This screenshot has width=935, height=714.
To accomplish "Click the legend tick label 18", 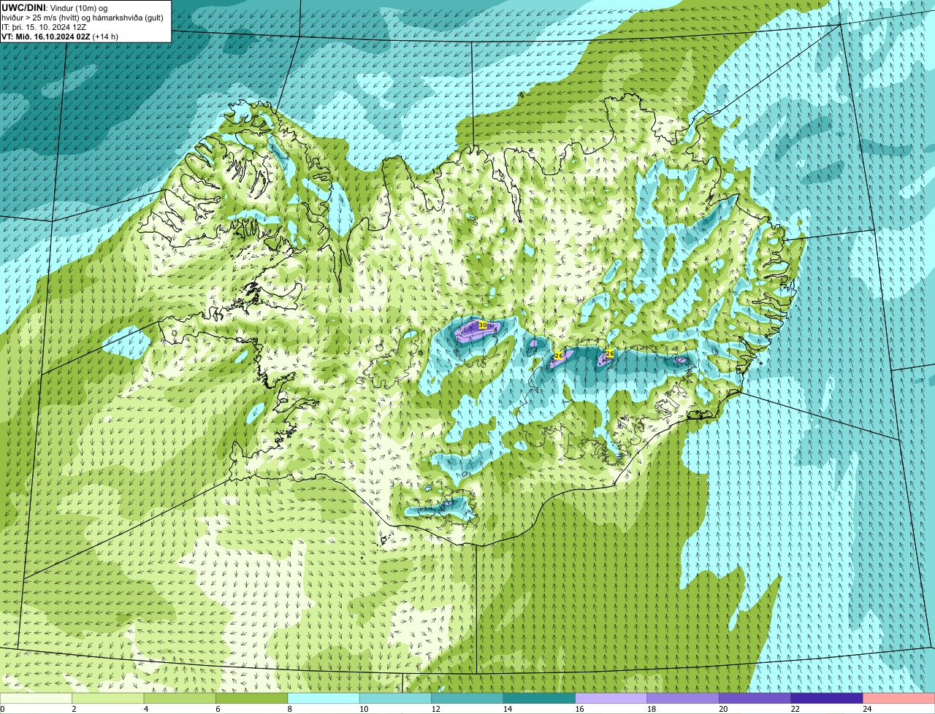I will [x=651, y=708].
